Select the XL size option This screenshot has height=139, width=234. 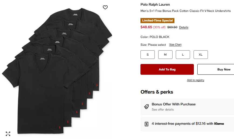click(201, 55)
